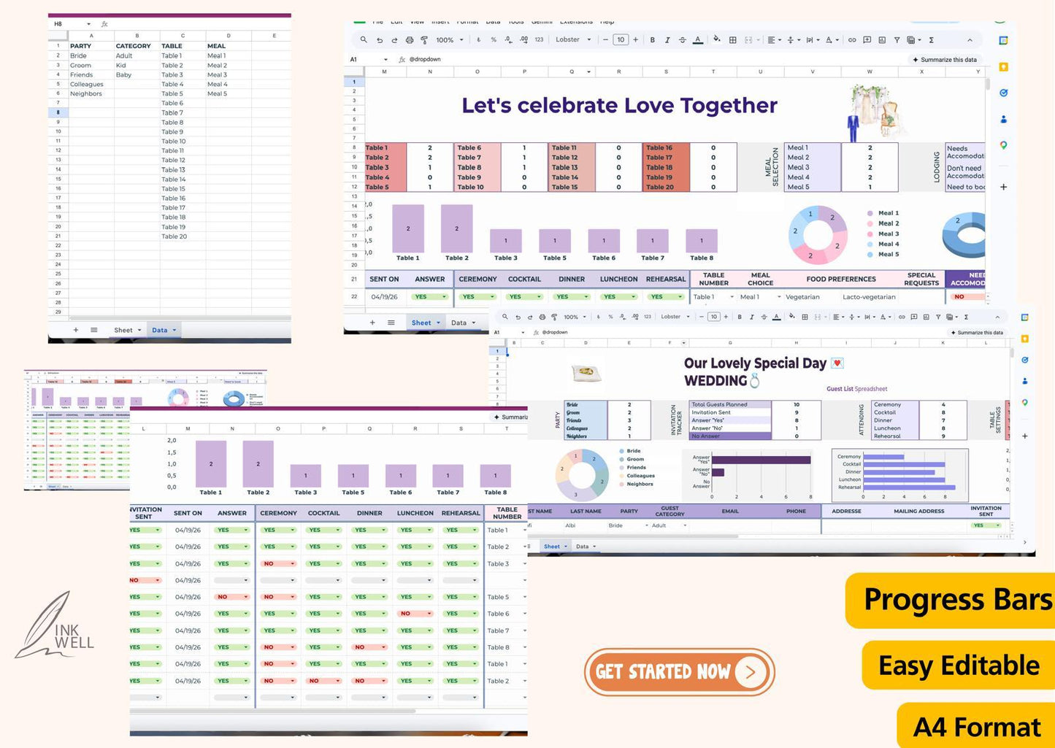Apply strikethrough in Love Together window toolbar
Screen dimensions: 1055x748
point(682,40)
